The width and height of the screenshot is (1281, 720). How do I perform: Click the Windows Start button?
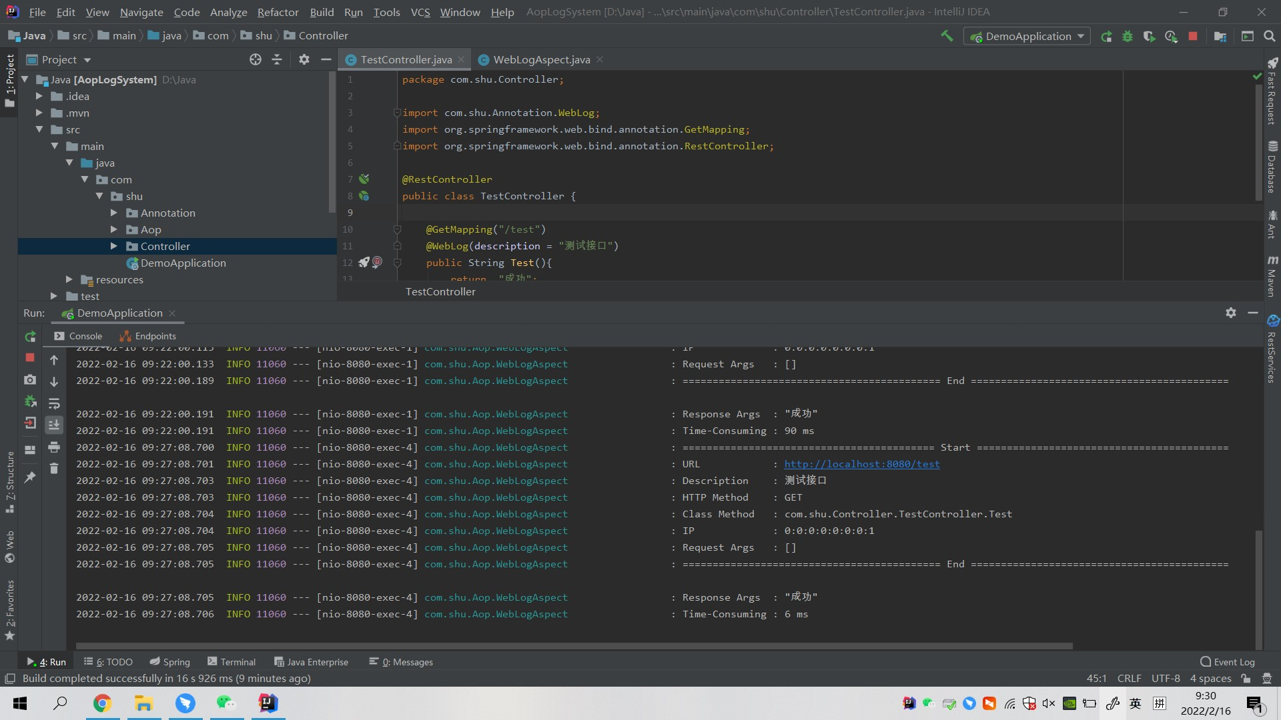[x=20, y=703]
